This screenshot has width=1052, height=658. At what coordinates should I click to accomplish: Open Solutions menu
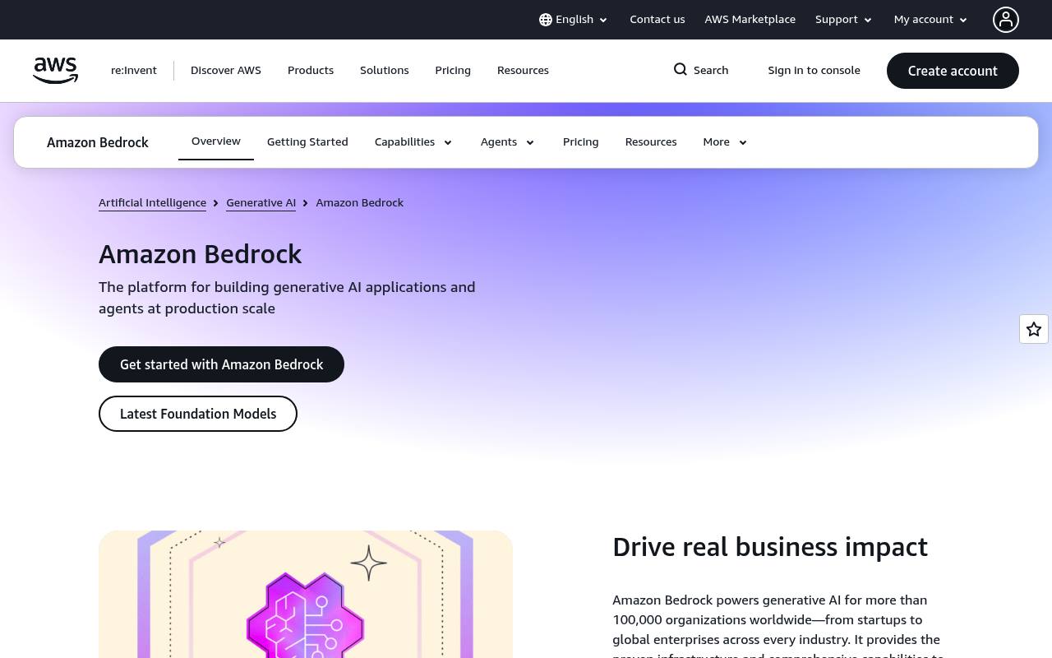click(x=385, y=71)
